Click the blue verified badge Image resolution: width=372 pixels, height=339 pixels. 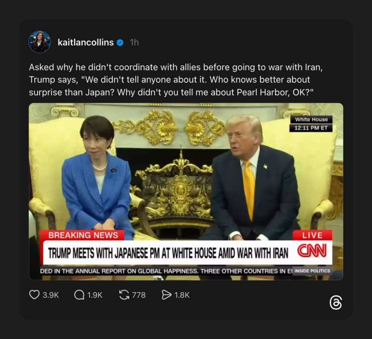120,43
